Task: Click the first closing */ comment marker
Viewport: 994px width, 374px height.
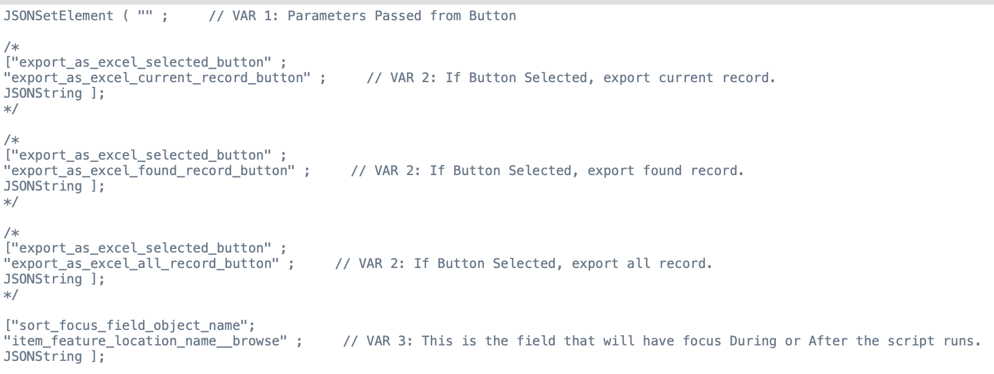Action: pyautogui.click(x=11, y=109)
